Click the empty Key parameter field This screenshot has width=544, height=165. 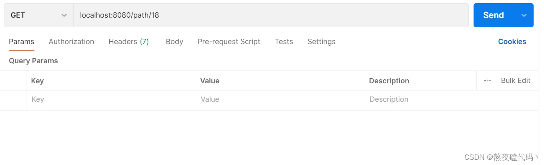110,99
